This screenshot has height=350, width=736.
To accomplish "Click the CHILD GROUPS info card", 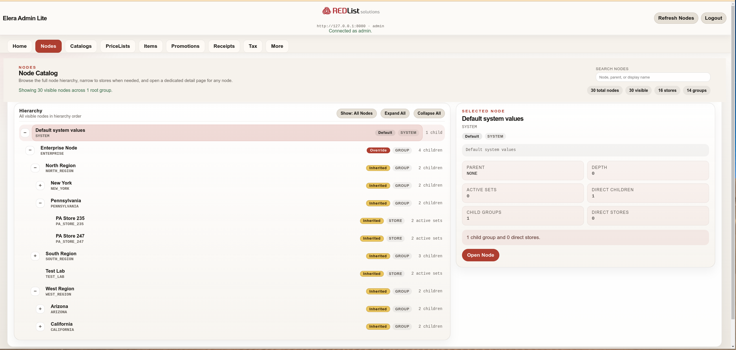I will [x=523, y=216].
